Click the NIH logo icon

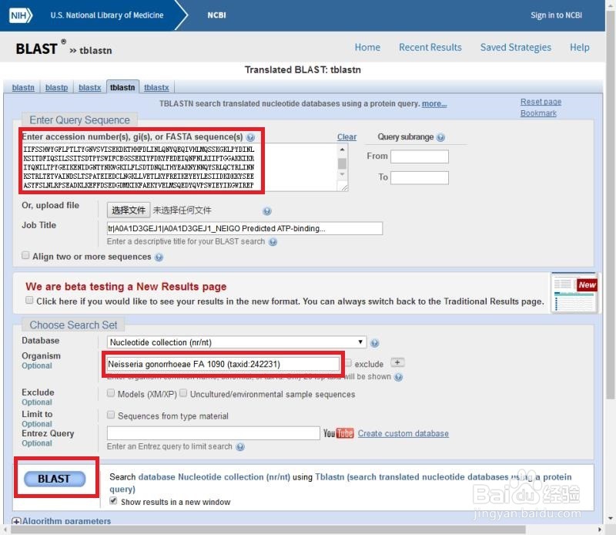(x=21, y=15)
